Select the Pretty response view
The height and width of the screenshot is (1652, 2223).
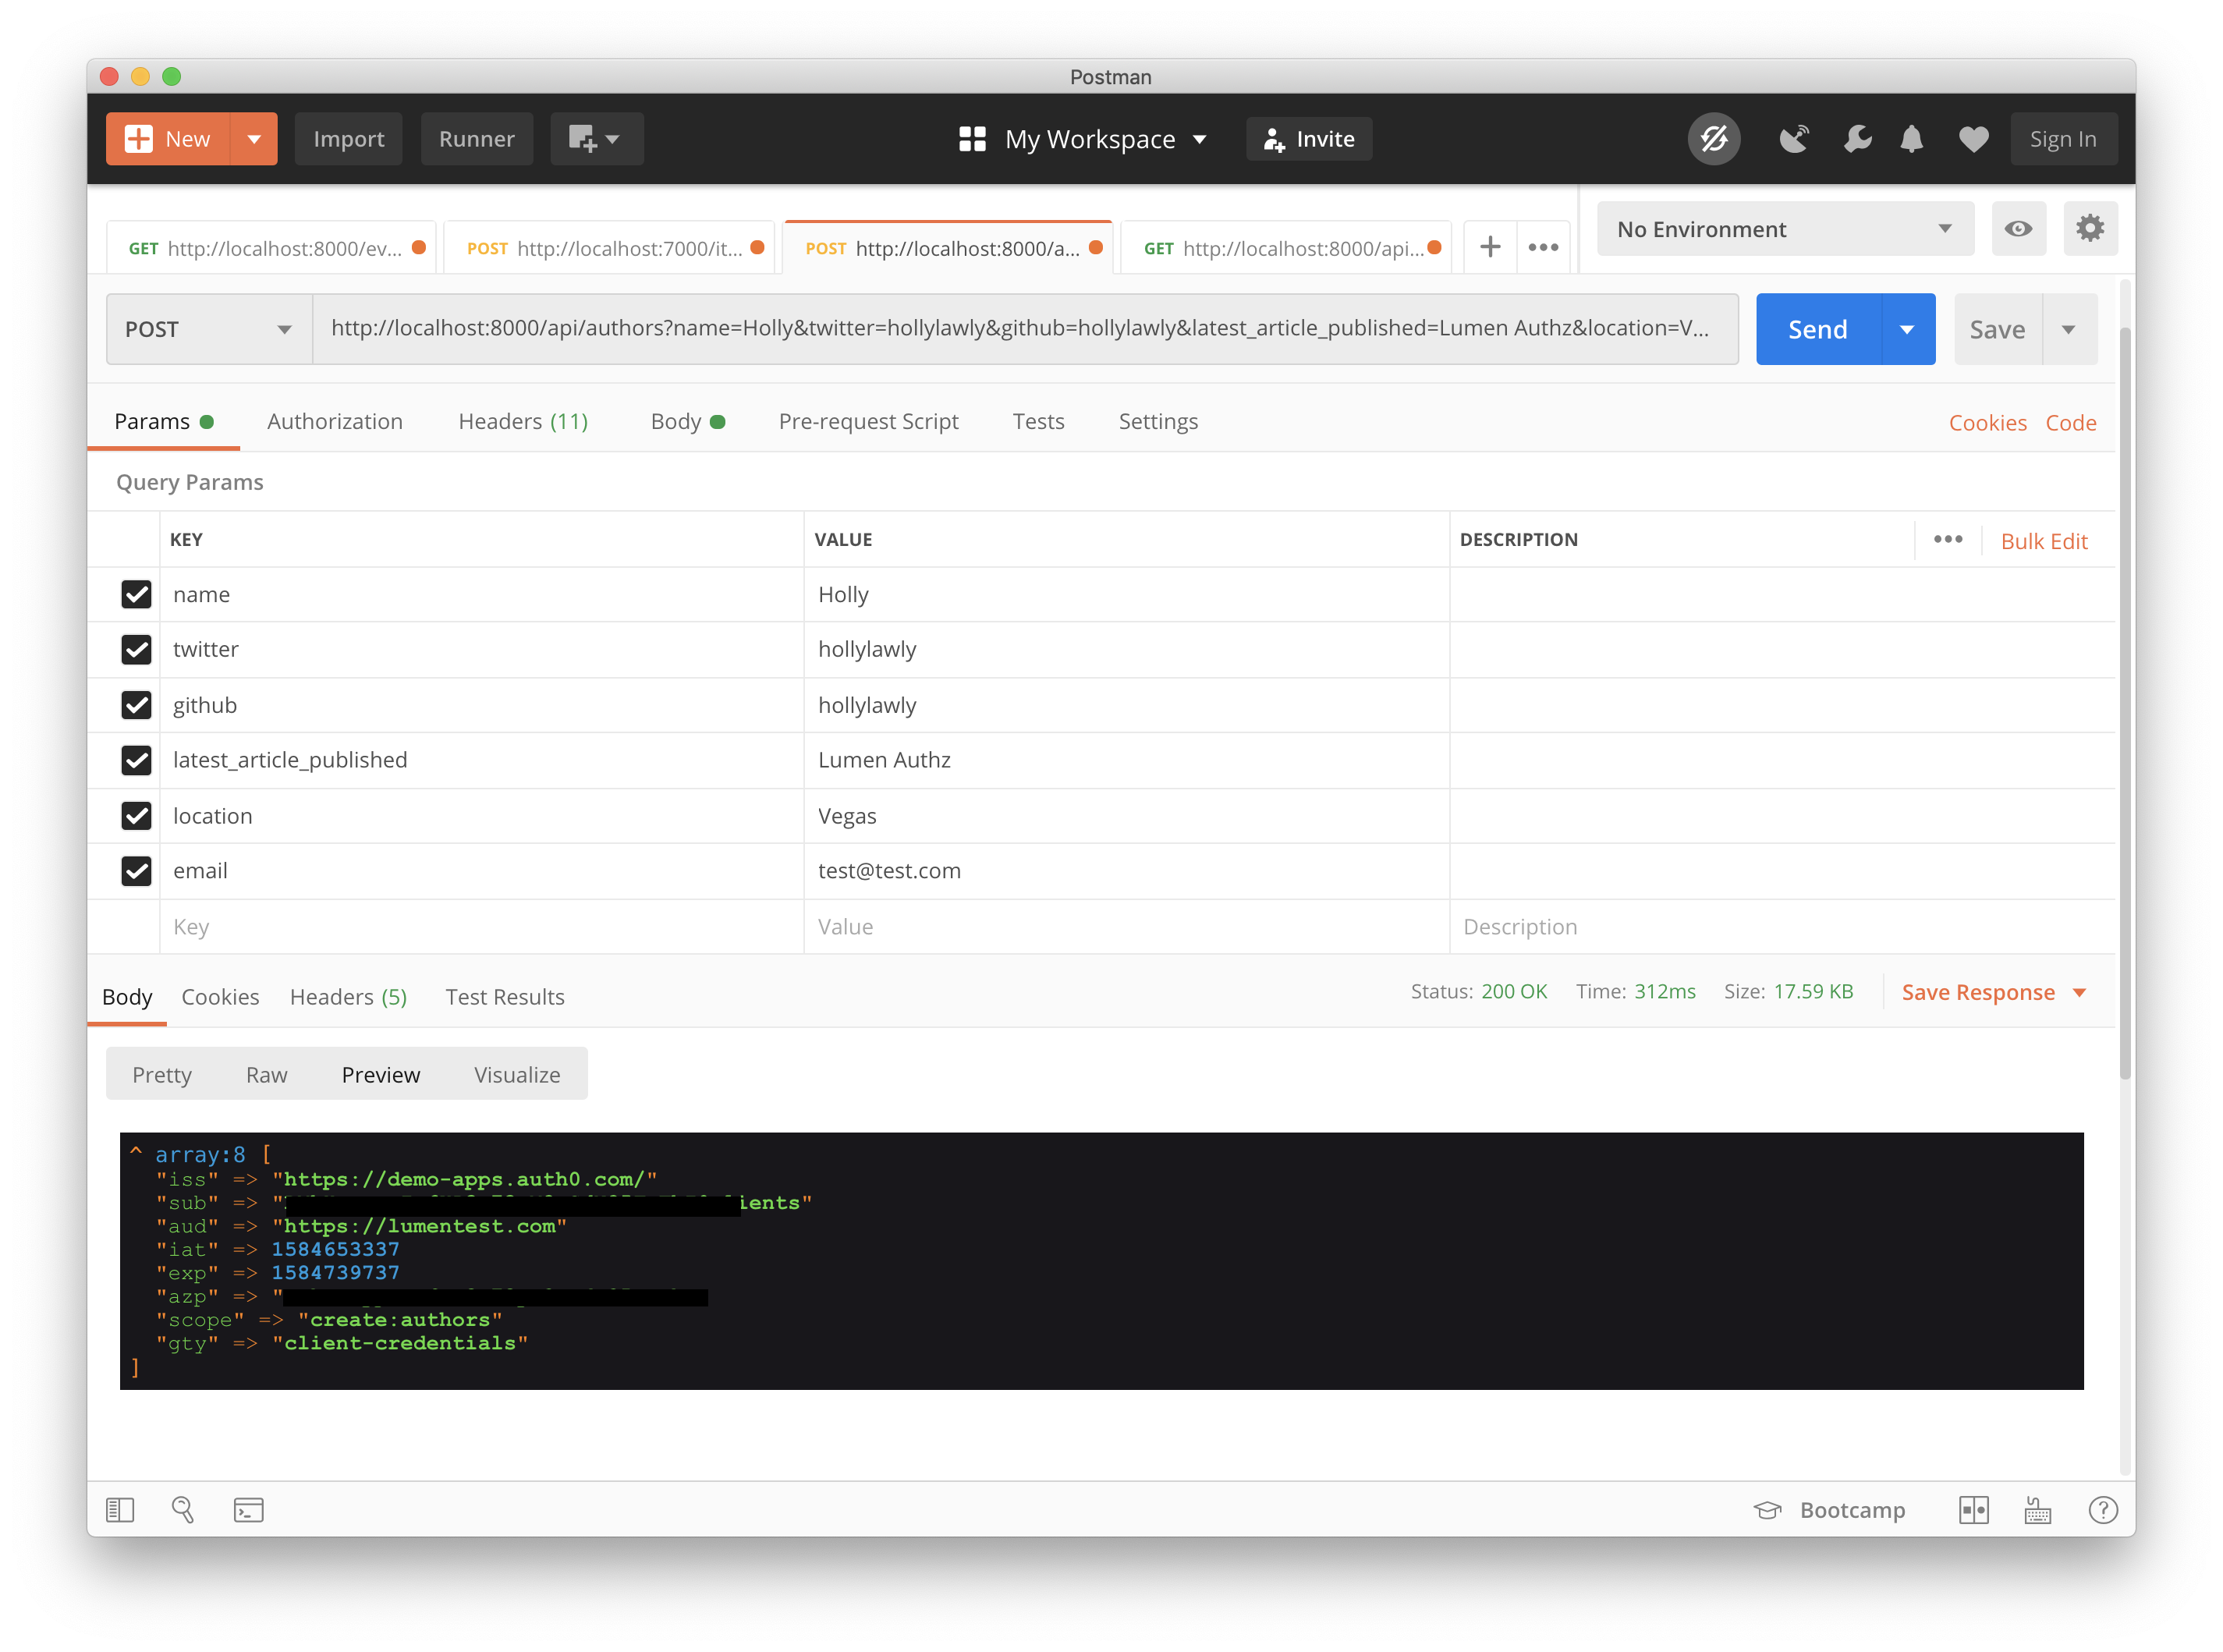[x=162, y=1075]
